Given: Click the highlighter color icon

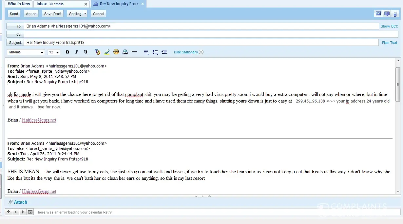Looking at the screenshot, I should [107, 52].
